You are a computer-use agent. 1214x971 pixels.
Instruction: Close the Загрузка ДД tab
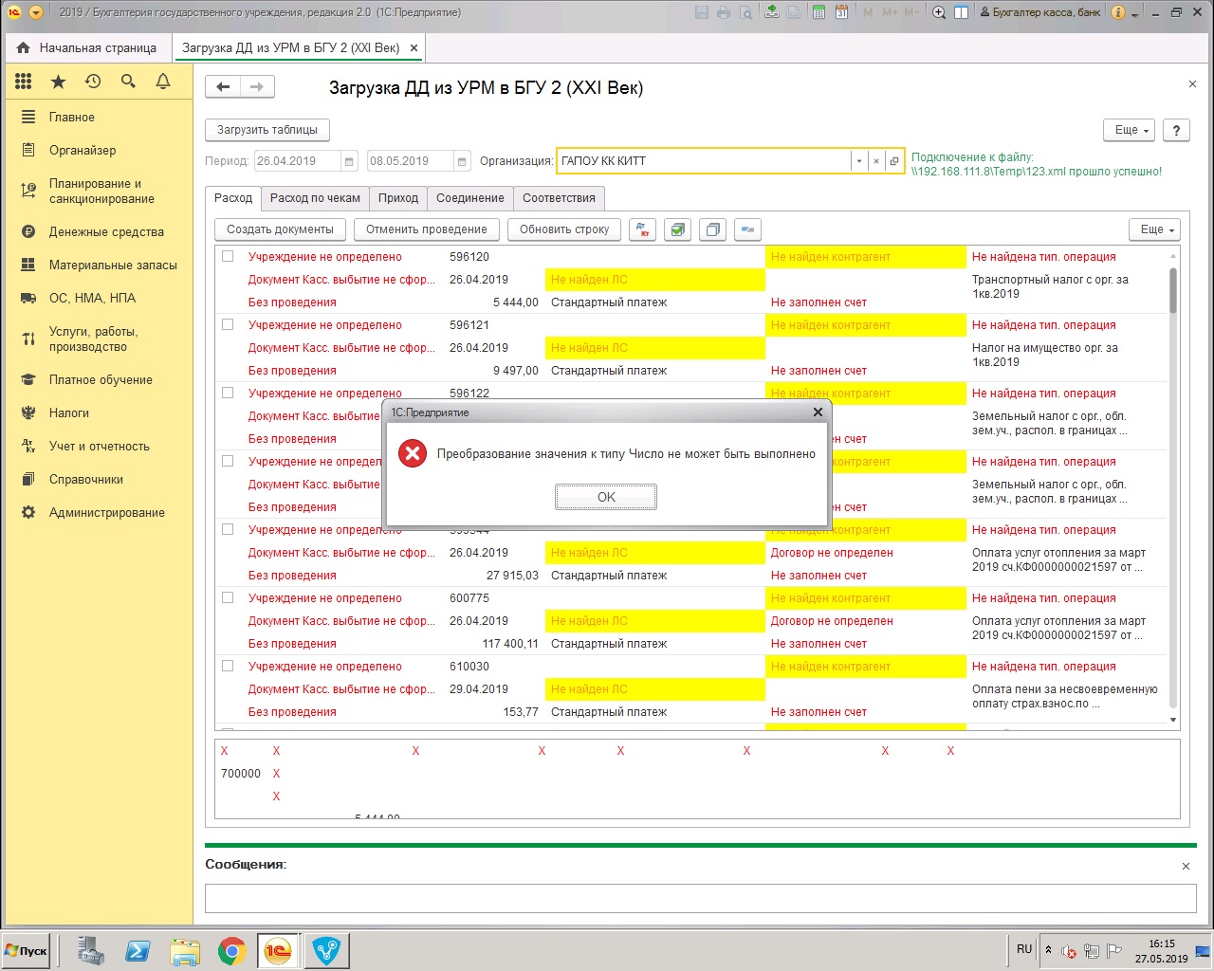[x=414, y=47]
